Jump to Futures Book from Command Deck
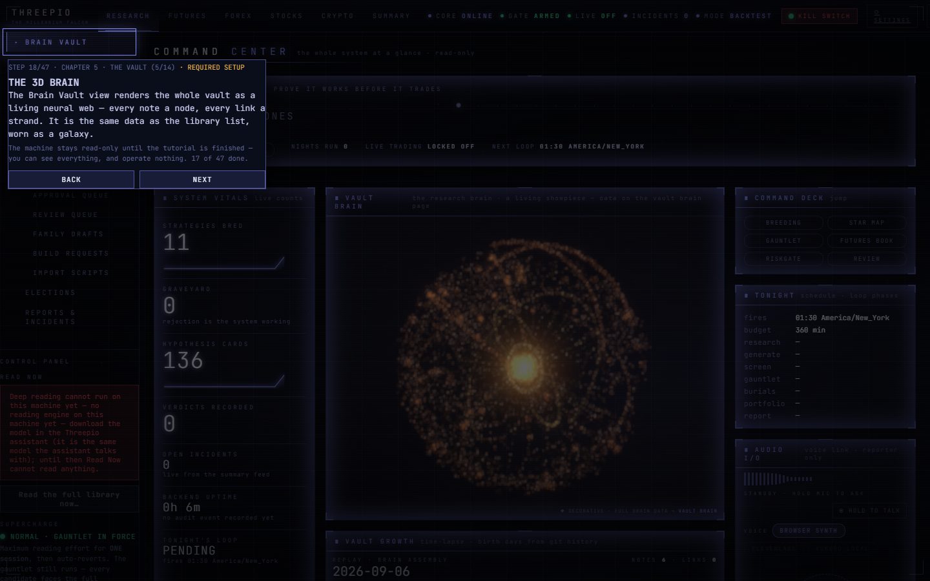Viewport: 930px width, 581px height. tap(867, 241)
